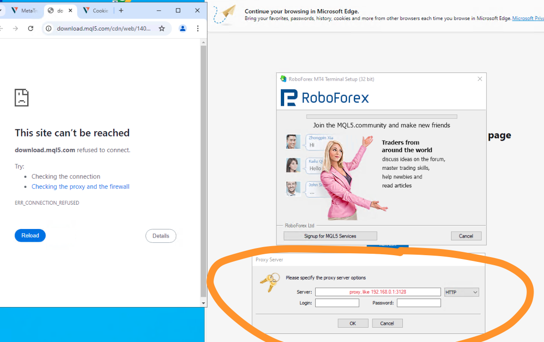This screenshot has width=544, height=342.
Task: Switch to the Cookie tab
Action: [96, 10]
